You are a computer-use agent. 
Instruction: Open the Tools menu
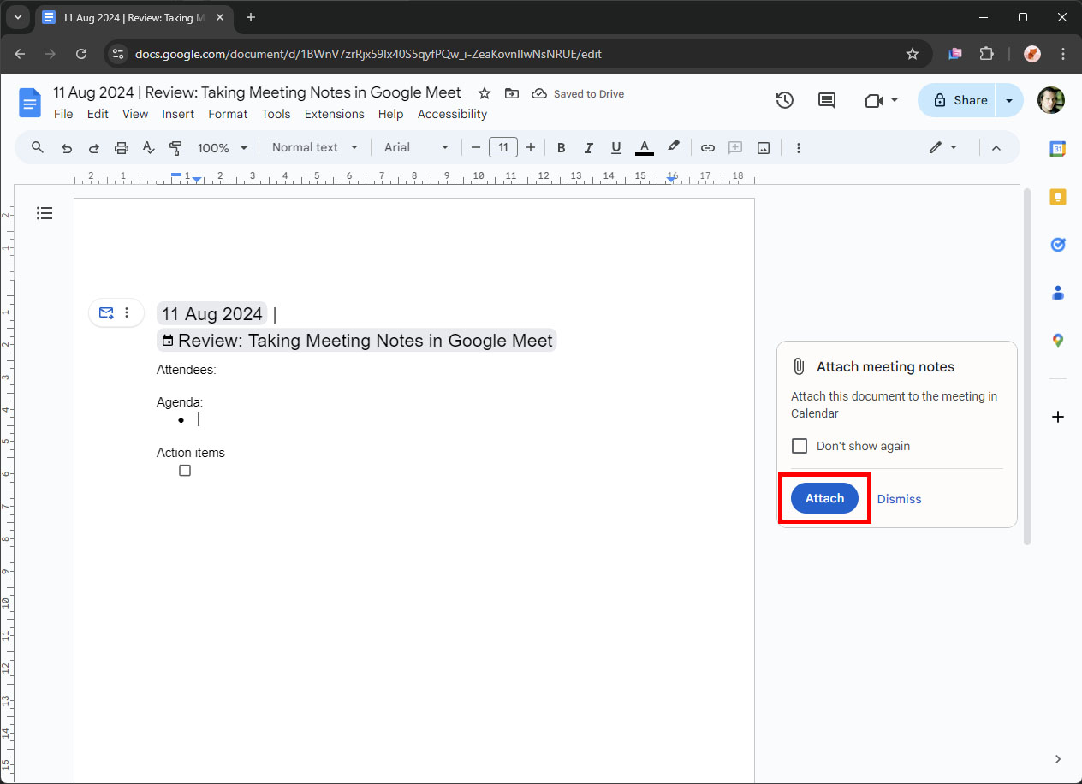[x=276, y=114]
